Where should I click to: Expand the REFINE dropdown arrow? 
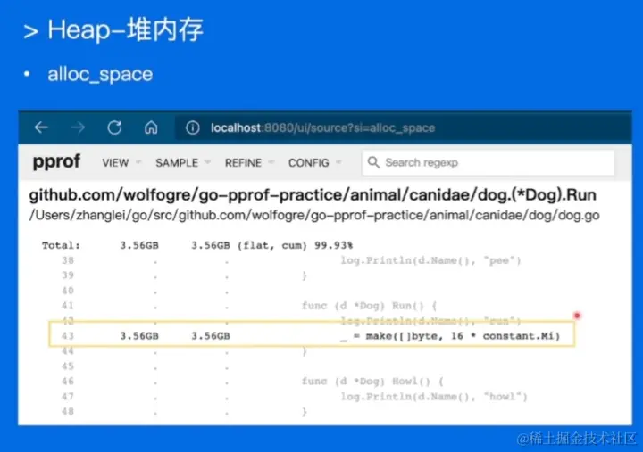click(x=271, y=162)
